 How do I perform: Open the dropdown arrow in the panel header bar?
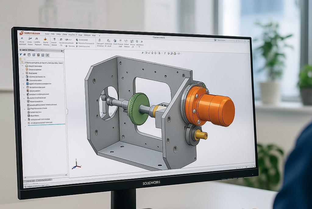[x=41, y=50]
